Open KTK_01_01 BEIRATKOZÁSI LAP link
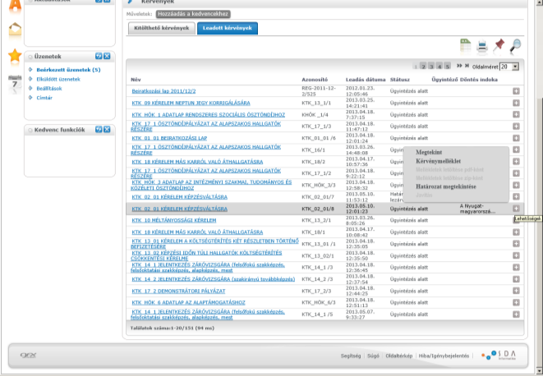This screenshot has width=543, height=376. 169,138
